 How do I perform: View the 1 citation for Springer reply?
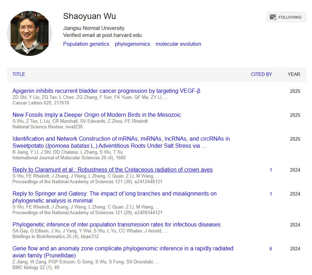point(270,194)
